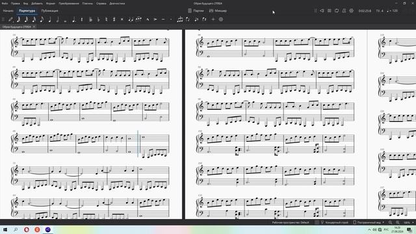Open the Добавить menu
416x234 pixels.
[37, 3]
